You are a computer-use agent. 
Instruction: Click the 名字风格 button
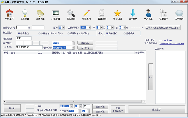click(x=85, y=48)
